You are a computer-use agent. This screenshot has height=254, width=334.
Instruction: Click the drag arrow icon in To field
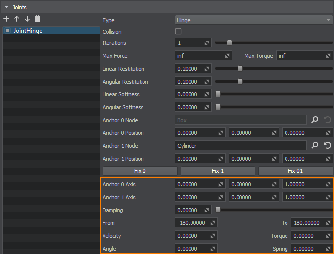coord(328,223)
